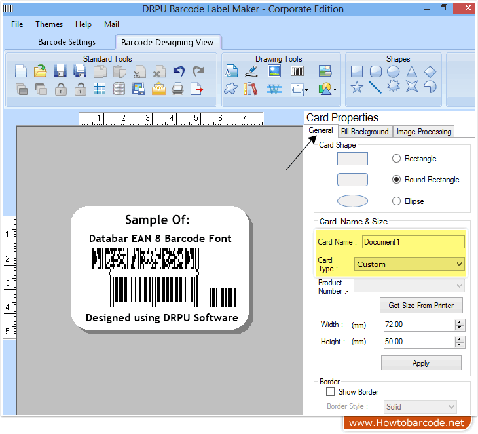Click the Export icon with red arrow
This screenshot has width=478, height=434.
click(197, 89)
